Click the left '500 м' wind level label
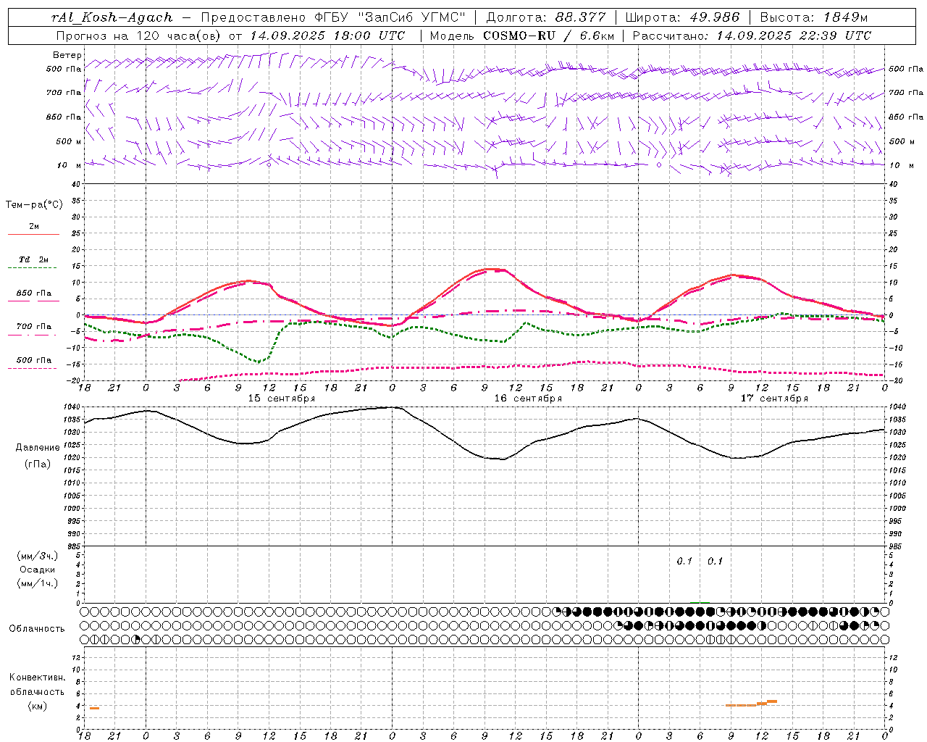 coord(64,141)
